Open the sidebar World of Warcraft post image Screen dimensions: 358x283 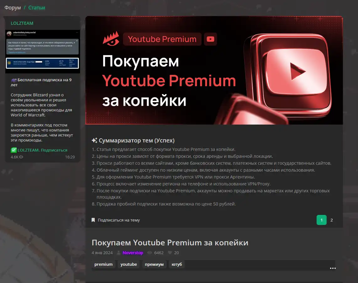coord(43,52)
